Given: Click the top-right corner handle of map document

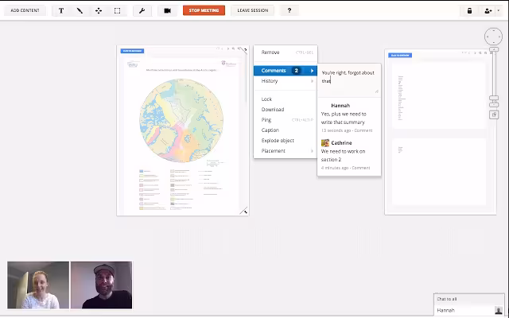Looking at the screenshot, I should tap(245, 49).
